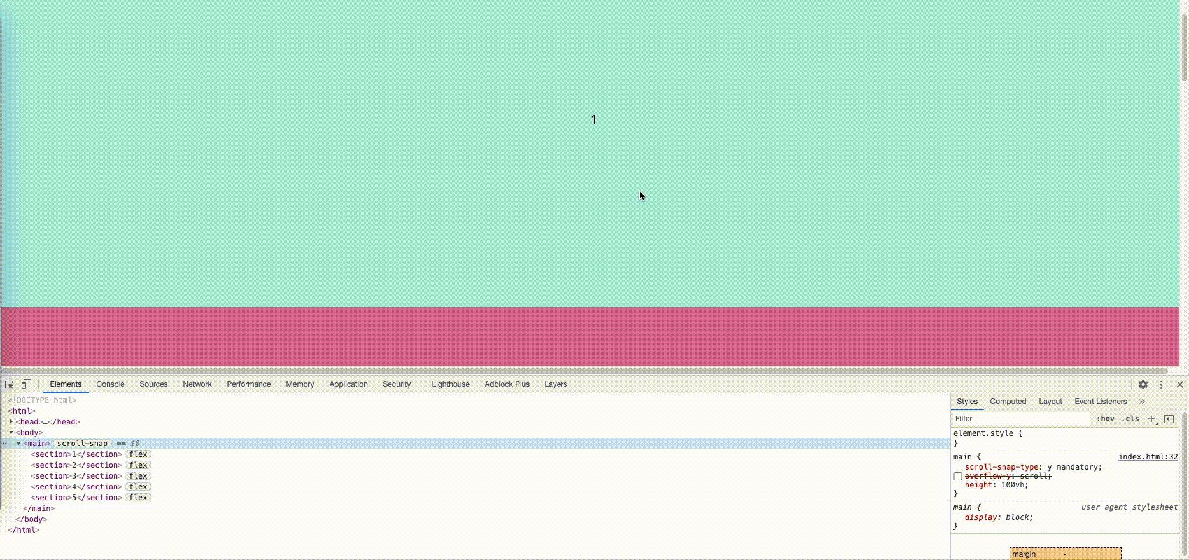Open the DevTools three-dot customize menu
Image resolution: width=1189 pixels, height=560 pixels.
pyautogui.click(x=1161, y=384)
